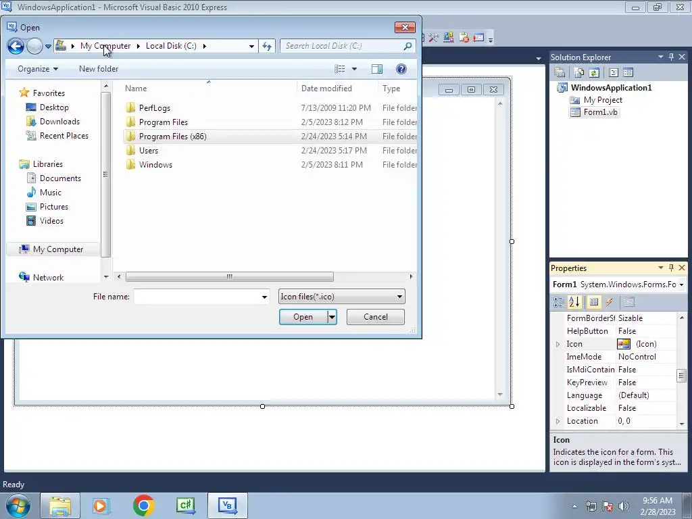Open the Form1 object selector dropdown in Properties
Viewport: 692px width, 519px height.
pyautogui.click(x=681, y=285)
